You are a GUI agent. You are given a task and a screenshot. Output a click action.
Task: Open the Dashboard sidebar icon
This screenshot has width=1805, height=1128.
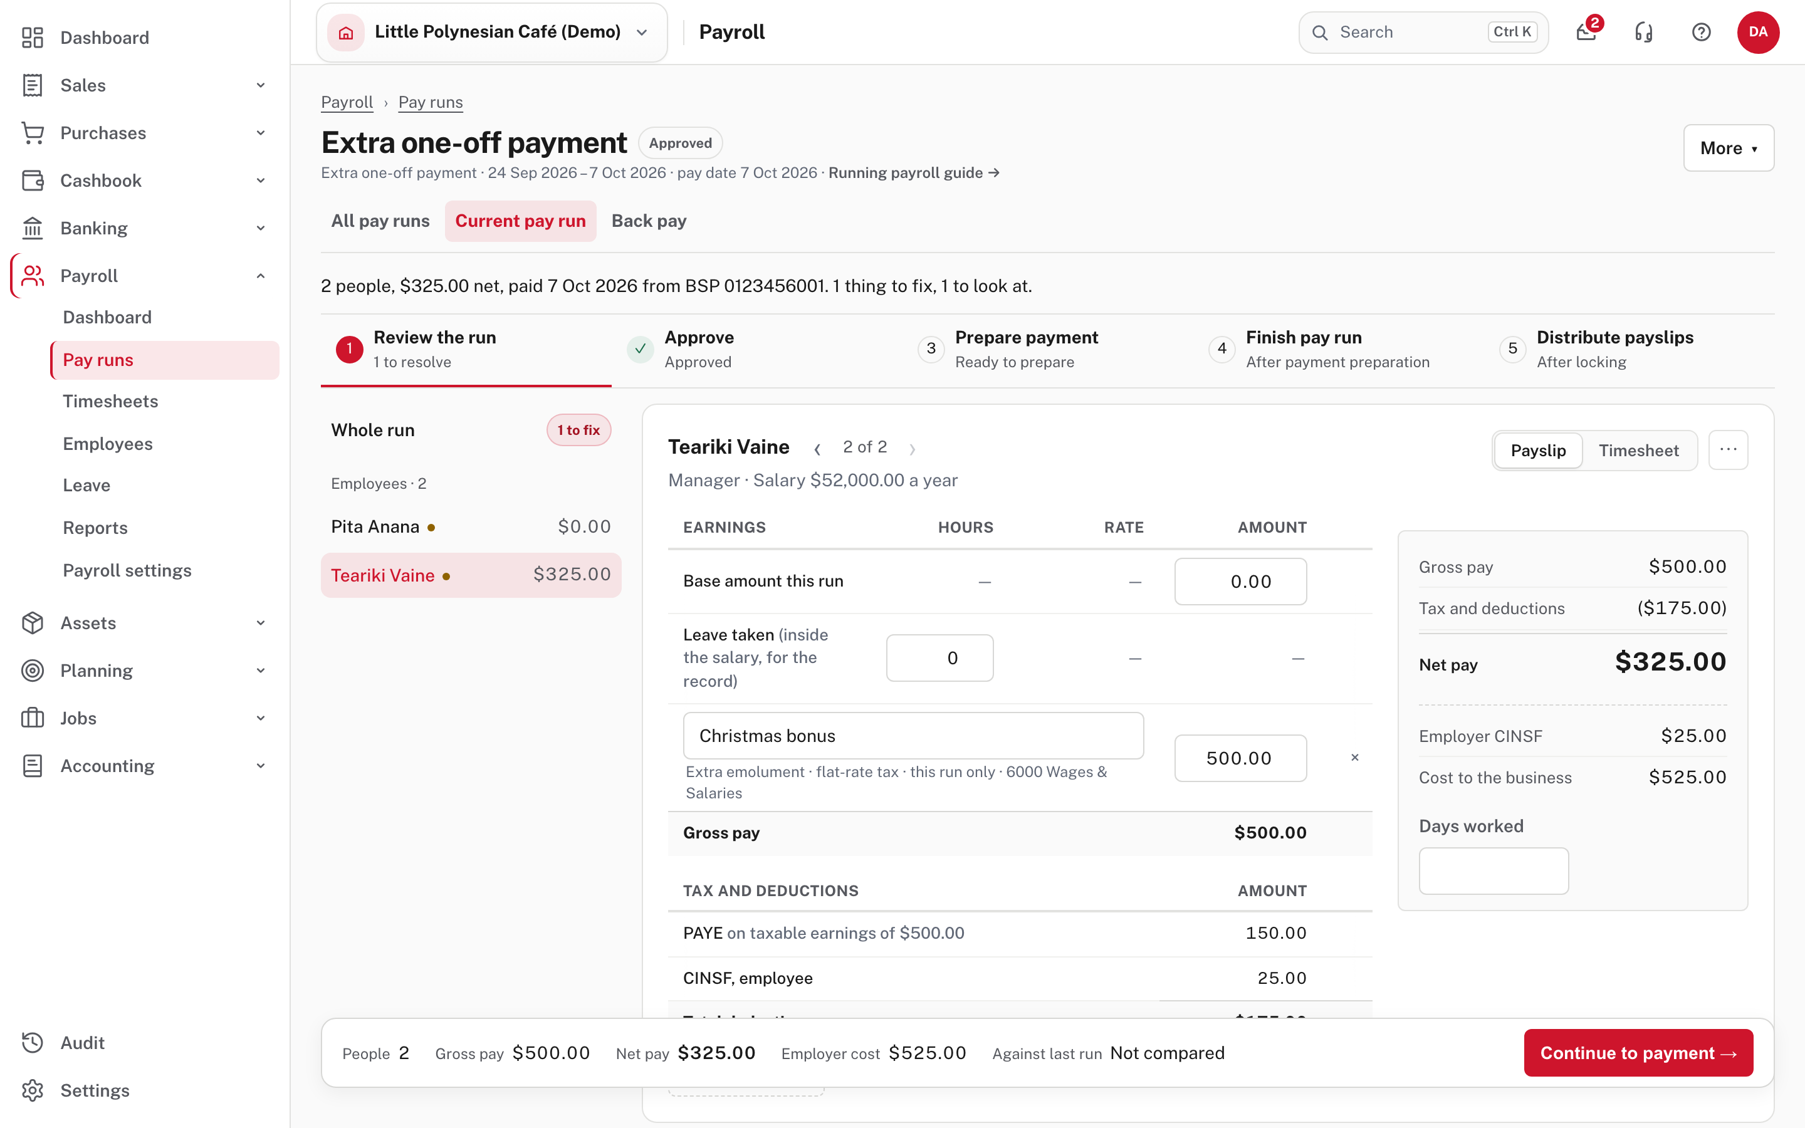(x=32, y=38)
